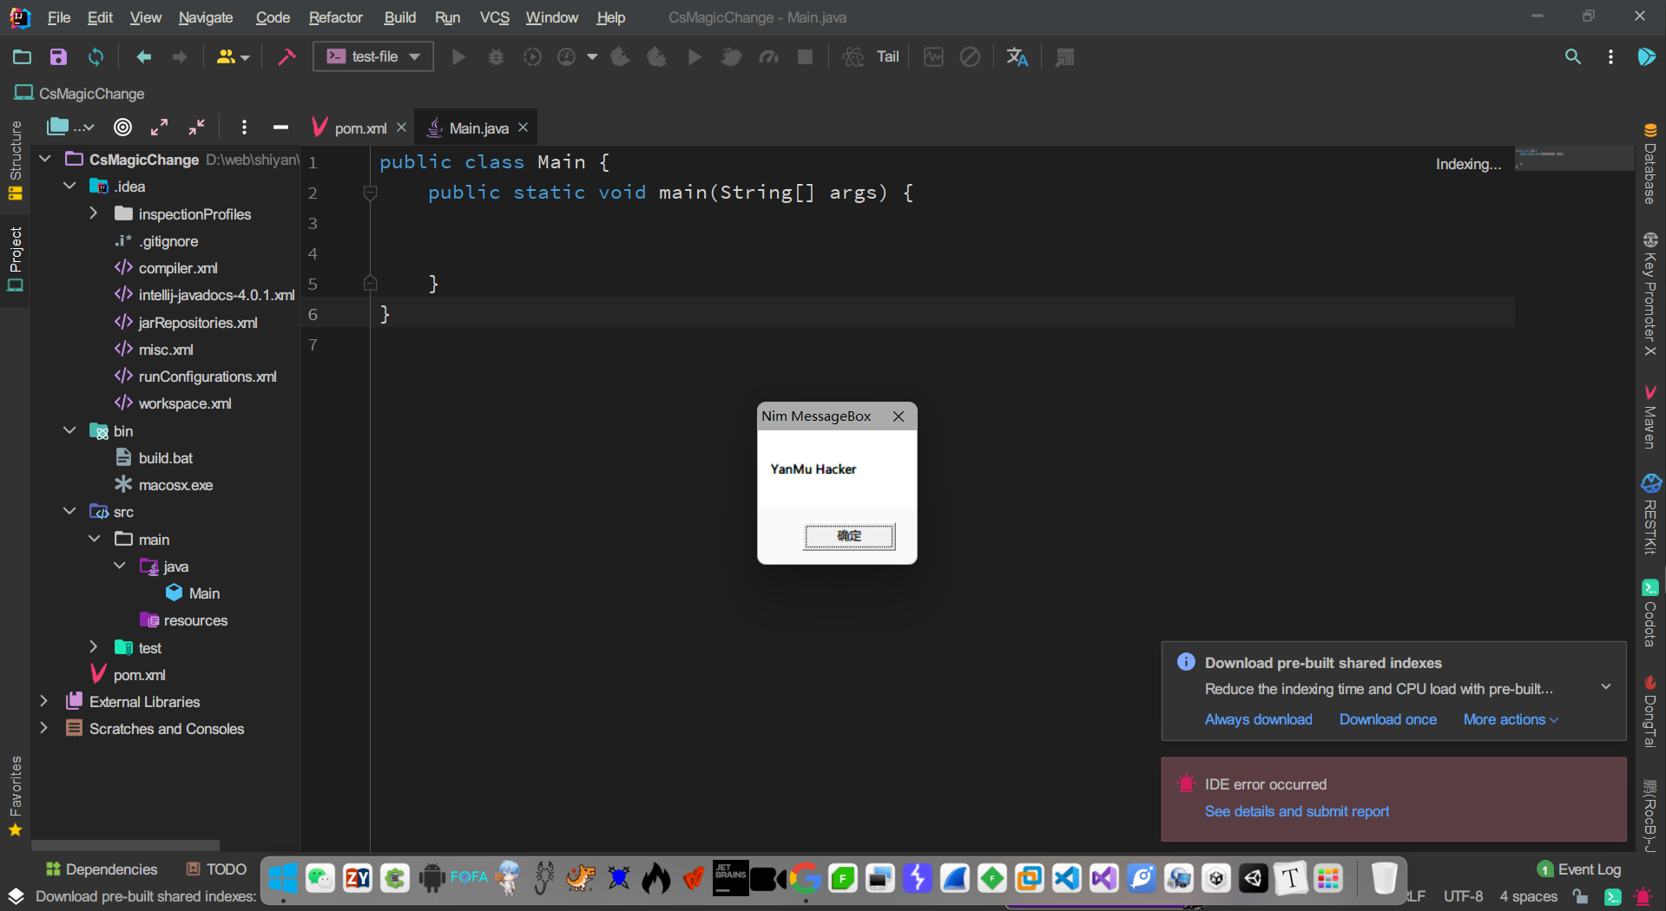Collapse the CsMagicChange root node

point(45,159)
